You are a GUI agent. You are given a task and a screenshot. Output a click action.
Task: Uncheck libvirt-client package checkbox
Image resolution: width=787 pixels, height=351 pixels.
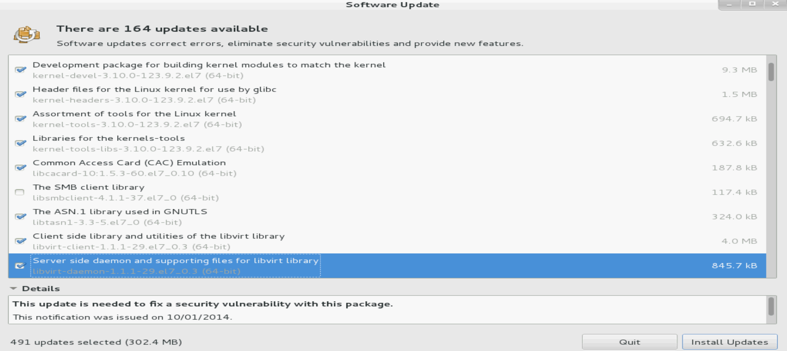[x=20, y=241]
